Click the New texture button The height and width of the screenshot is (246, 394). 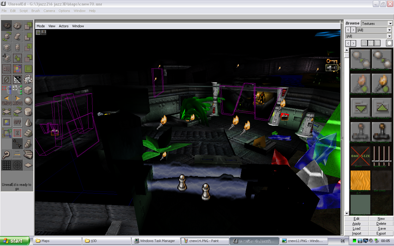point(381,219)
